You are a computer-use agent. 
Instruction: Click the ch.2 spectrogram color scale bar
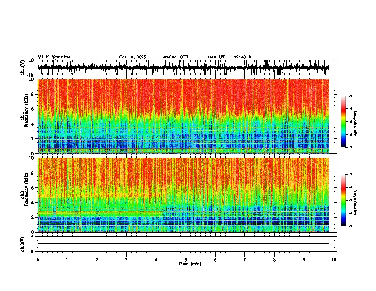pyautogui.click(x=343, y=200)
